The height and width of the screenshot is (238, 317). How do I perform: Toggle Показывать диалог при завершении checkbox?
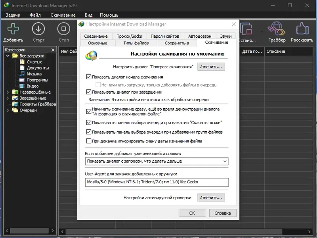tap(88, 92)
